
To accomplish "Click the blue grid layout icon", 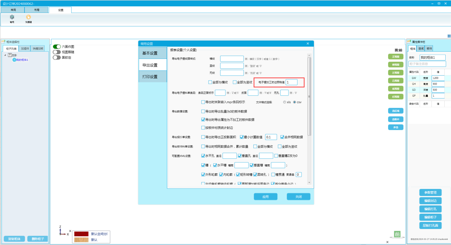I will 449,36.
